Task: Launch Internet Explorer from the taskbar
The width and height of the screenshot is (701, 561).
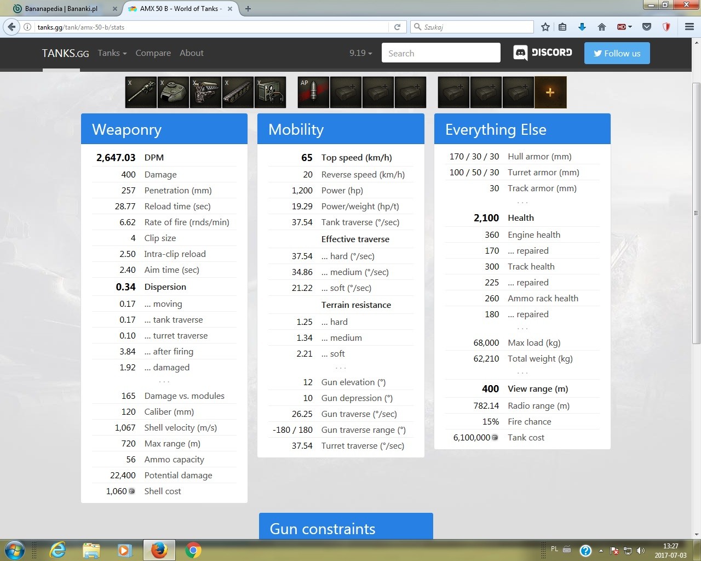Action: 58,550
